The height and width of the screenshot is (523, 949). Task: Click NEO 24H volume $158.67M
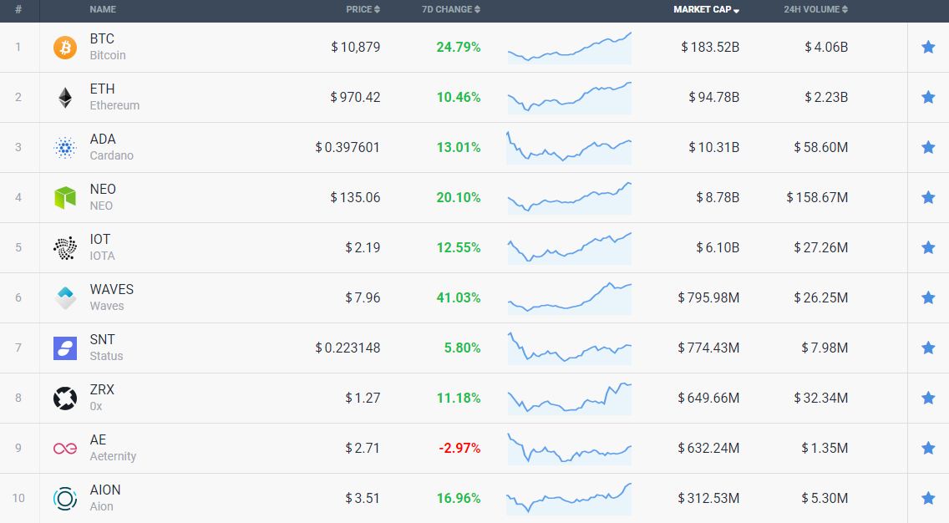tap(817, 197)
